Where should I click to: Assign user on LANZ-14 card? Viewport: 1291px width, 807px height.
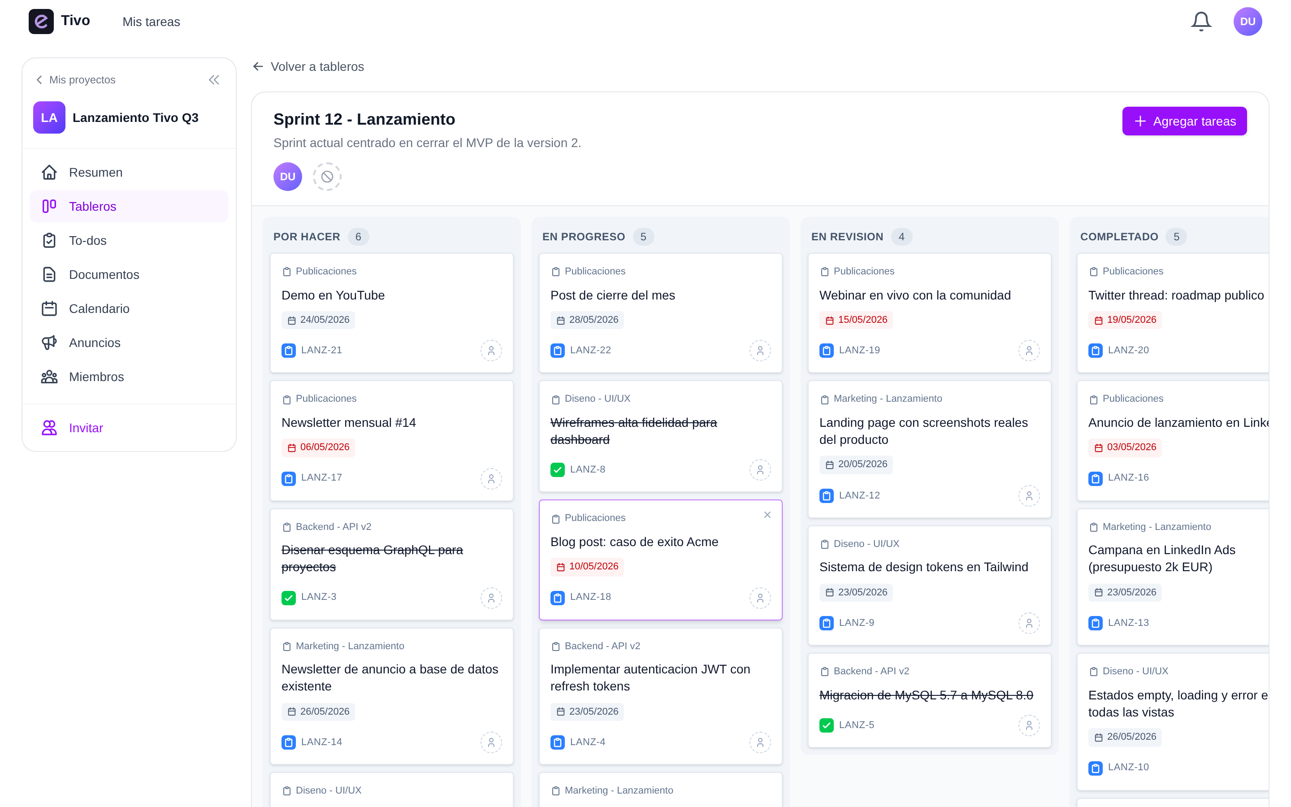tap(491, 742)
